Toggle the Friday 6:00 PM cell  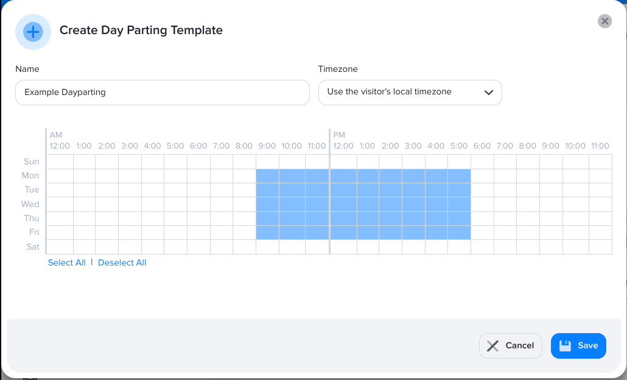(482, 233)
